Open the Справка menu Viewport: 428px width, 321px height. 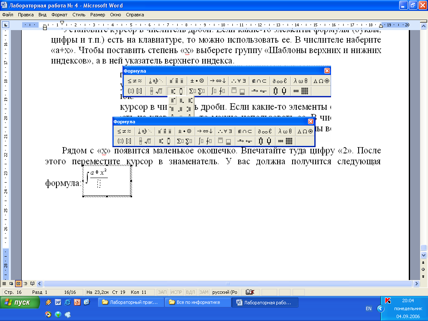(x=135, y=15)
